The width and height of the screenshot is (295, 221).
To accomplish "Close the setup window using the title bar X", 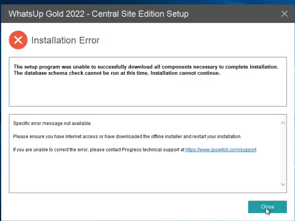I will click(x=284, y=14).
